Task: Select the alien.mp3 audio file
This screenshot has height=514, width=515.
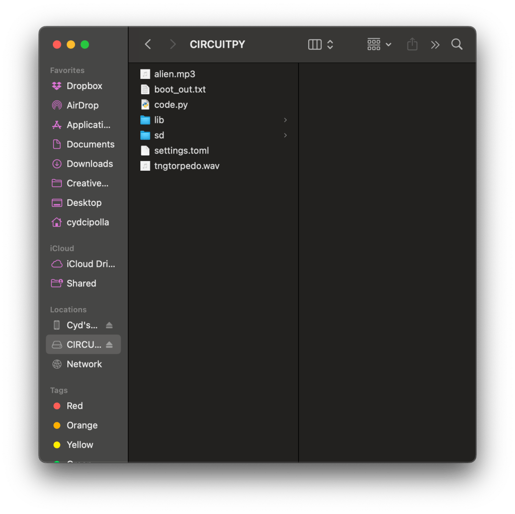Action: [174, 74]
